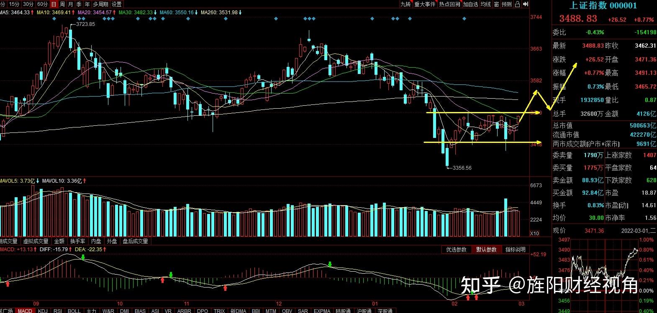Select the BIAS indicator tab
Image resolution: width=657 pixels, height=313 pixels.
[x=140, y=310]
